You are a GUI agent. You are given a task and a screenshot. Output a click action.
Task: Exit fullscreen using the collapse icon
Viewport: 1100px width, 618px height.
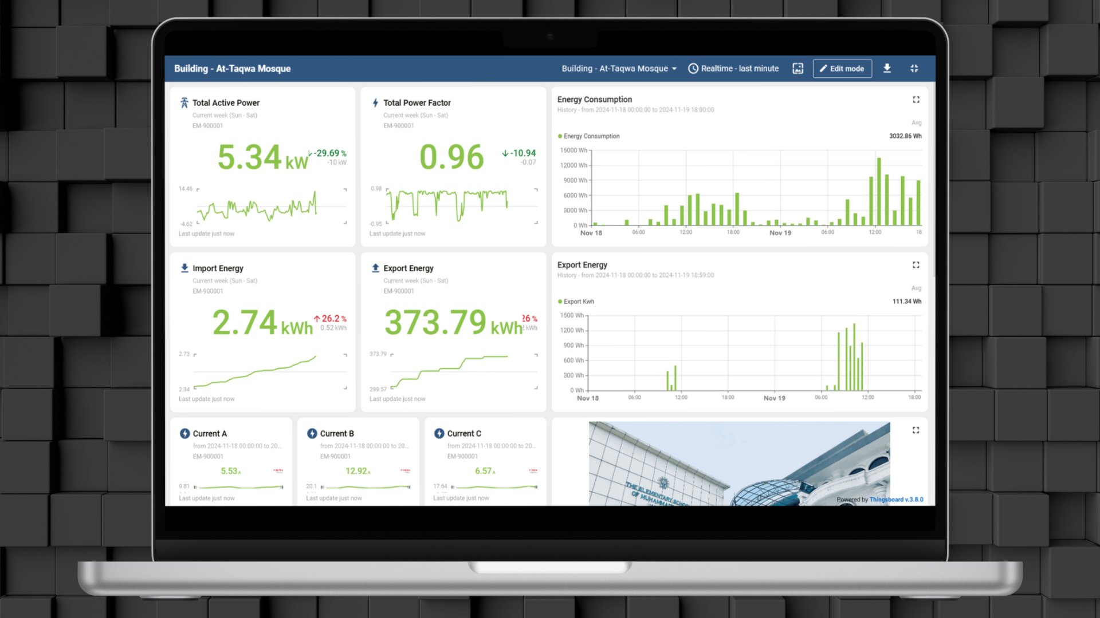point(914,69)
